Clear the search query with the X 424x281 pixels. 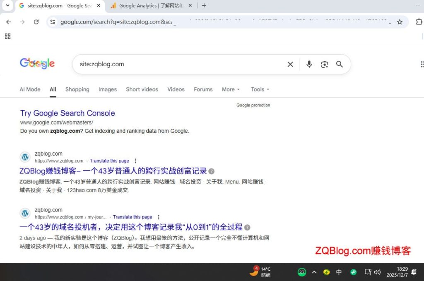(290, 64)
